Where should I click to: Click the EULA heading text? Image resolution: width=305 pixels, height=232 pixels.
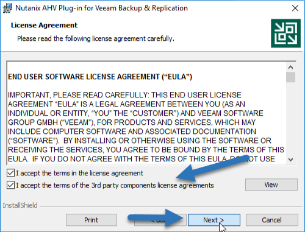(x=100, y=77)
